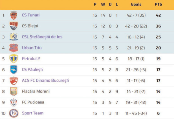Open the CS Tunari team link
The height and width of the screenshot is (119, 174).
point(31,15)
